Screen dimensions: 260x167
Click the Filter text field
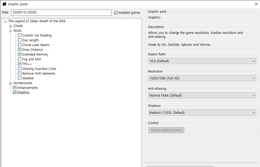[61, 12]
